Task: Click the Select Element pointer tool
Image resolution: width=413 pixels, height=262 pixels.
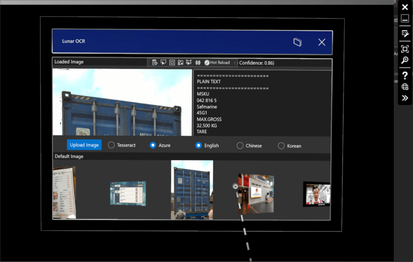Action: point(163,63)
